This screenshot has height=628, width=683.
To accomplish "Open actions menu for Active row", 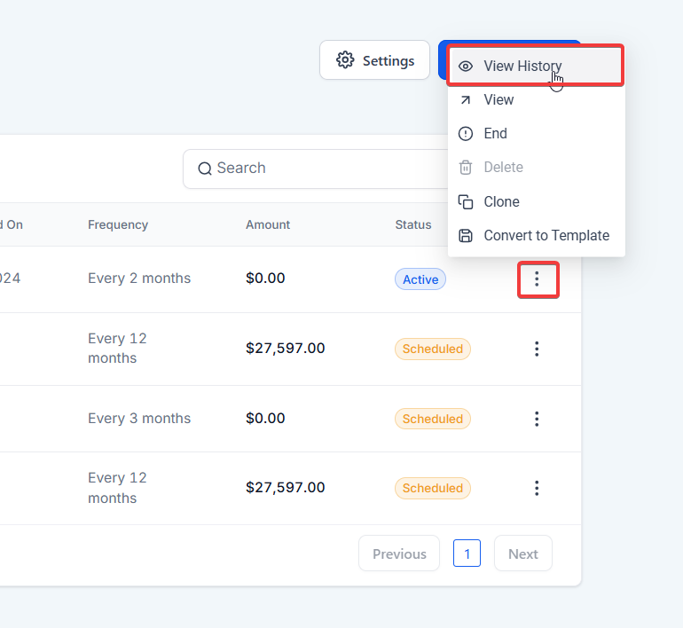I will pos(537,279).
